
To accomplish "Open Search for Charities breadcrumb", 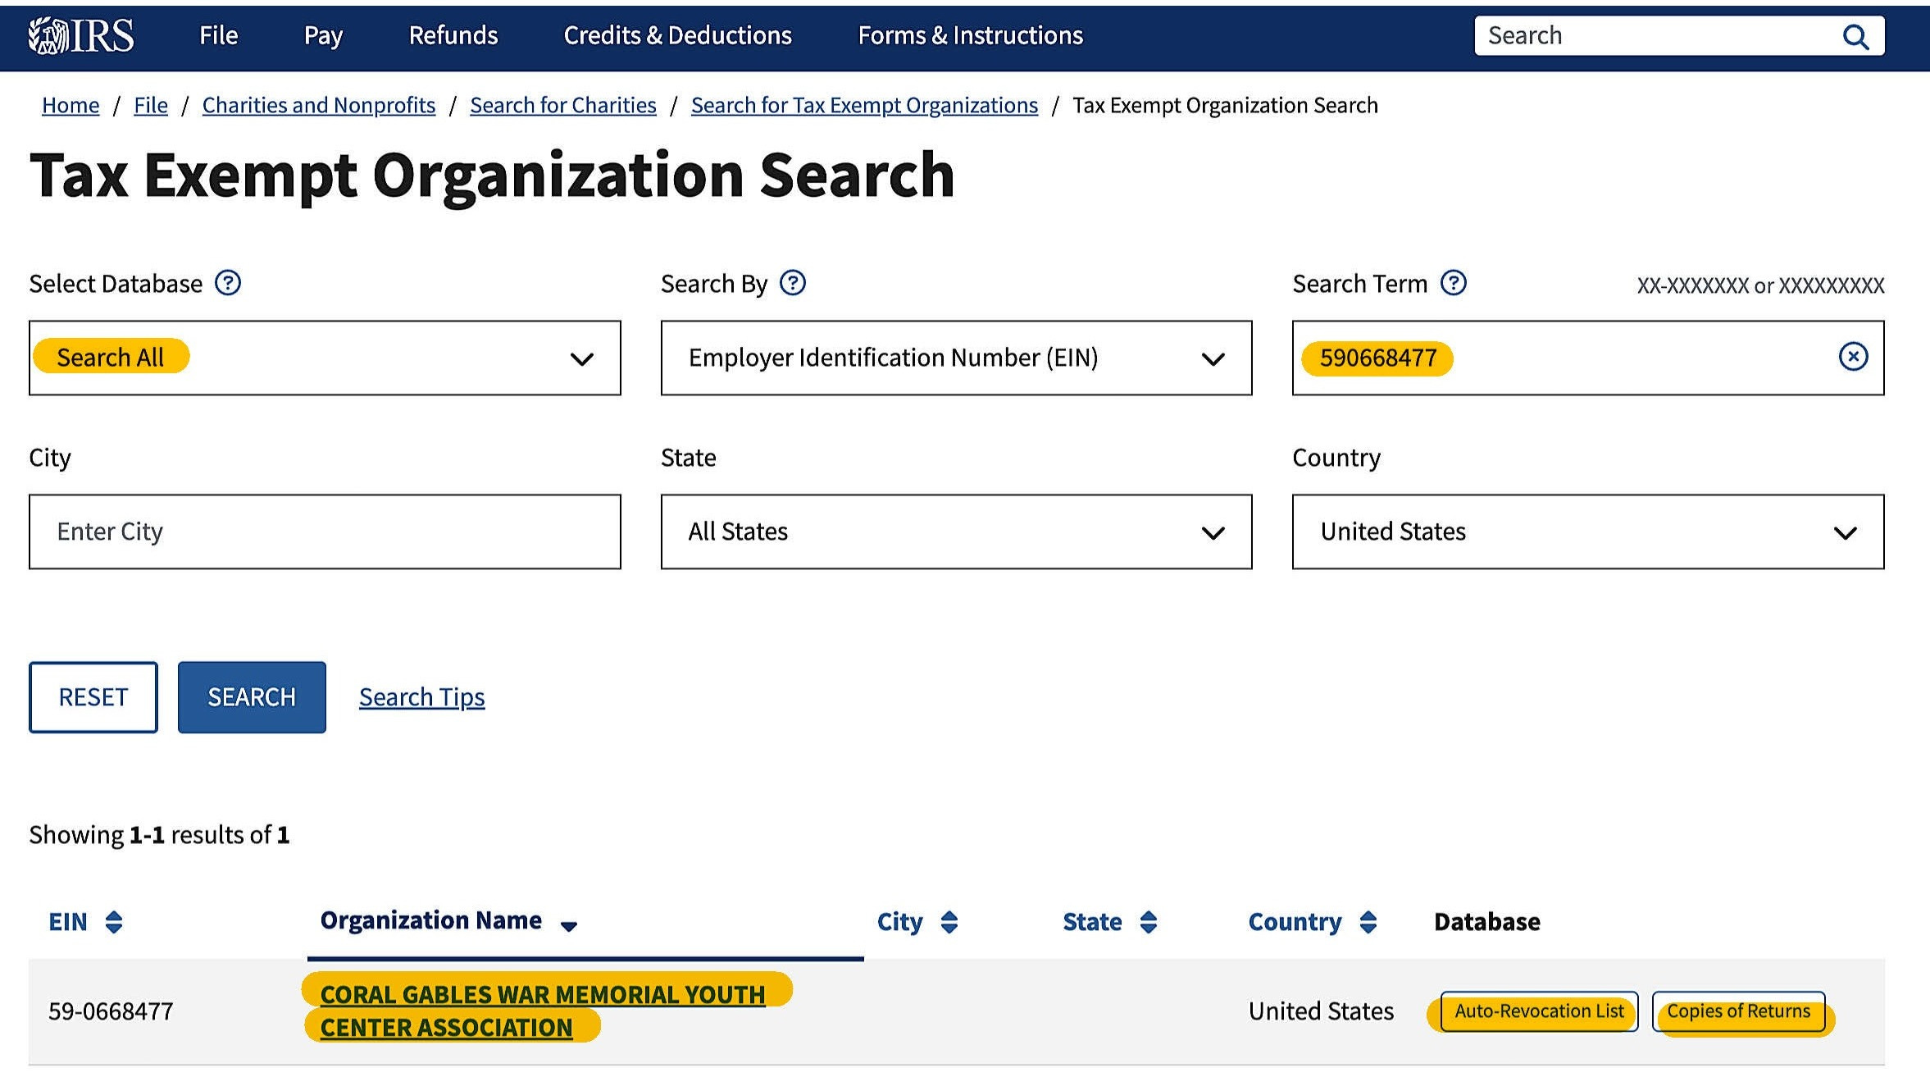I will click(x=563, y=105).
